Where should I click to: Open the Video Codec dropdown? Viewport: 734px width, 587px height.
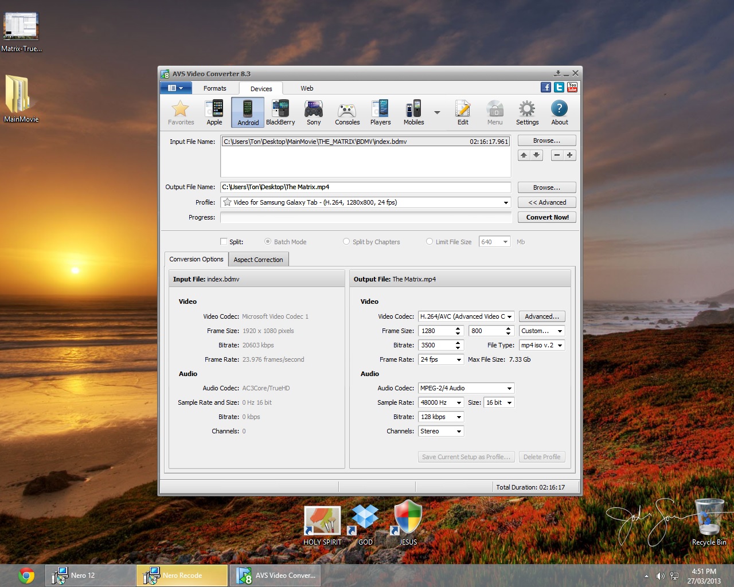tap(509, 316)
